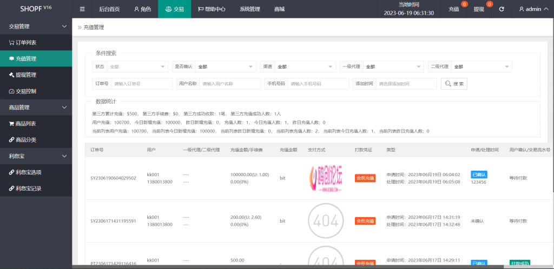
Task: Open the 二级代理 dropdown filter
Action: (x=482, y=66)
